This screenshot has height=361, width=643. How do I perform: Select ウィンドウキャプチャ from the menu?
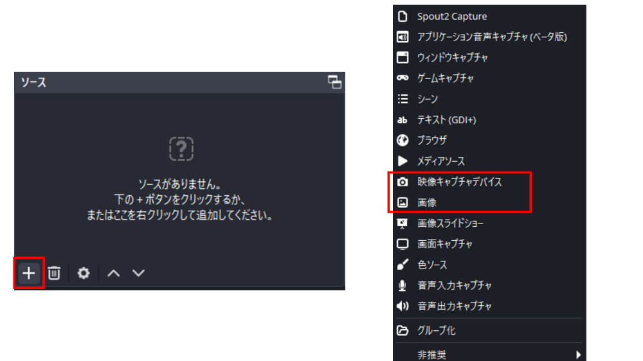[489, 57]
